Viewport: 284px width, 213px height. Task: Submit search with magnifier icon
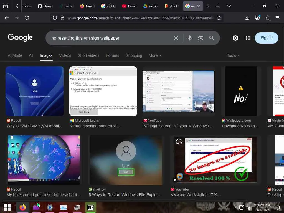(x=212, y=38)
